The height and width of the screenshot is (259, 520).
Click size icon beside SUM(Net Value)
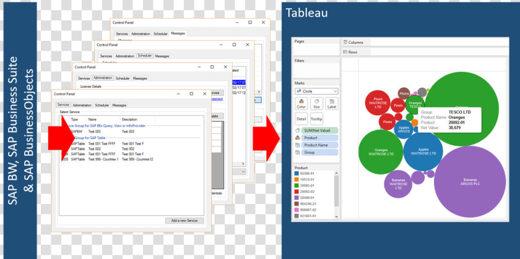coord(298,130)
